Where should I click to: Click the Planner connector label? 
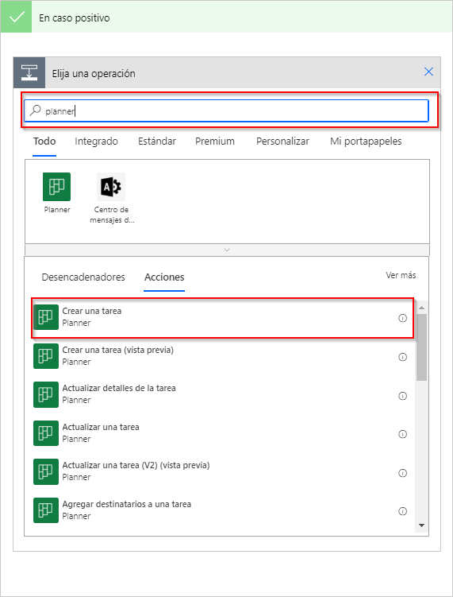pyautogui.click(x=57, y=210)
